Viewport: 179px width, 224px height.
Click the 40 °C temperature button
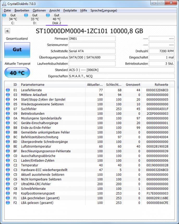(17, 73)
